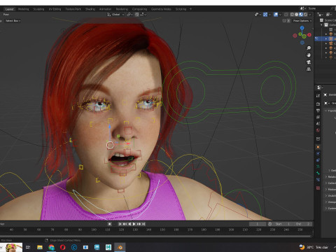Open the Tool properties tab
This screenshot has height=252, width=336.
point(318,96)
